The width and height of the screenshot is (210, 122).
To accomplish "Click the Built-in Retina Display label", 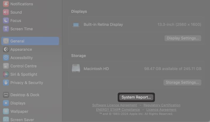I will point(103,25).
